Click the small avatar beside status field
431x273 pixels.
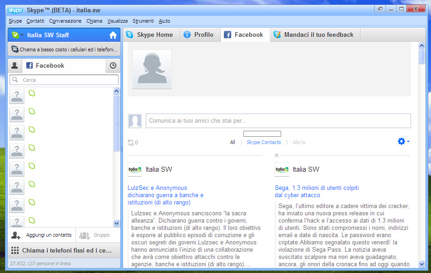[x=135, y=121]
